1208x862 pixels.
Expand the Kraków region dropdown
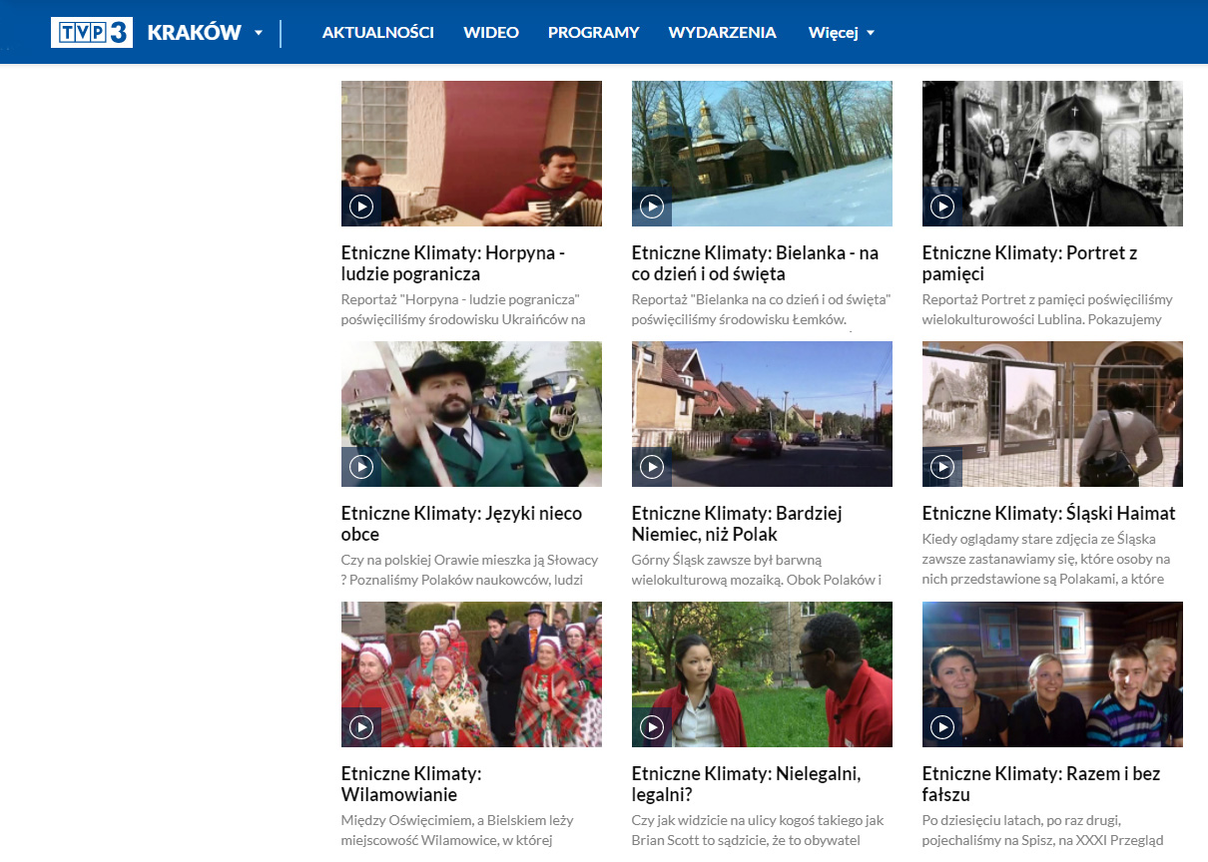click(259, 33)
